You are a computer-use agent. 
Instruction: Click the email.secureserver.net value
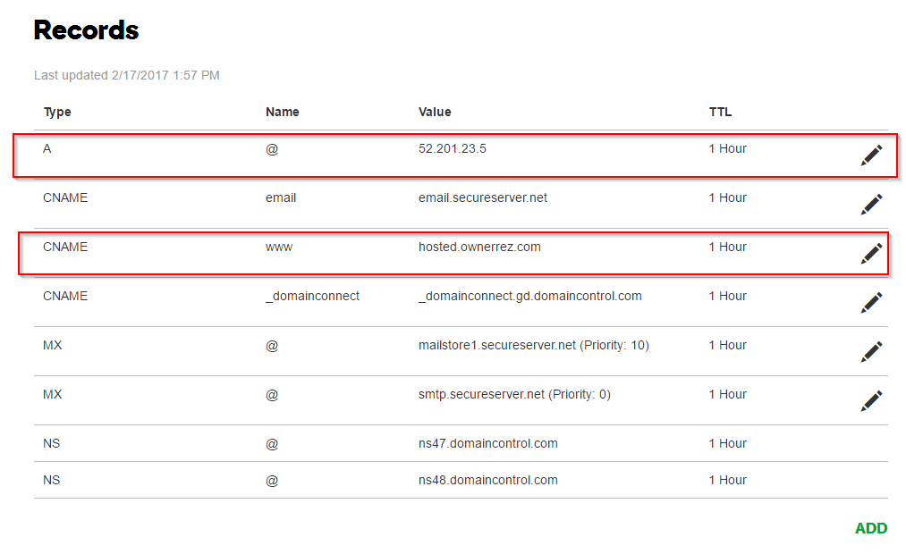tap(482, 197)
